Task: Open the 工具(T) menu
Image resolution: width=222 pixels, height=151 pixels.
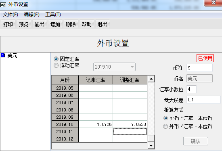Action: pos(53,15)
